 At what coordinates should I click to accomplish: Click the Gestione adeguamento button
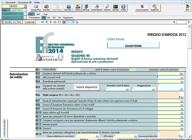[x=87, y=87]
